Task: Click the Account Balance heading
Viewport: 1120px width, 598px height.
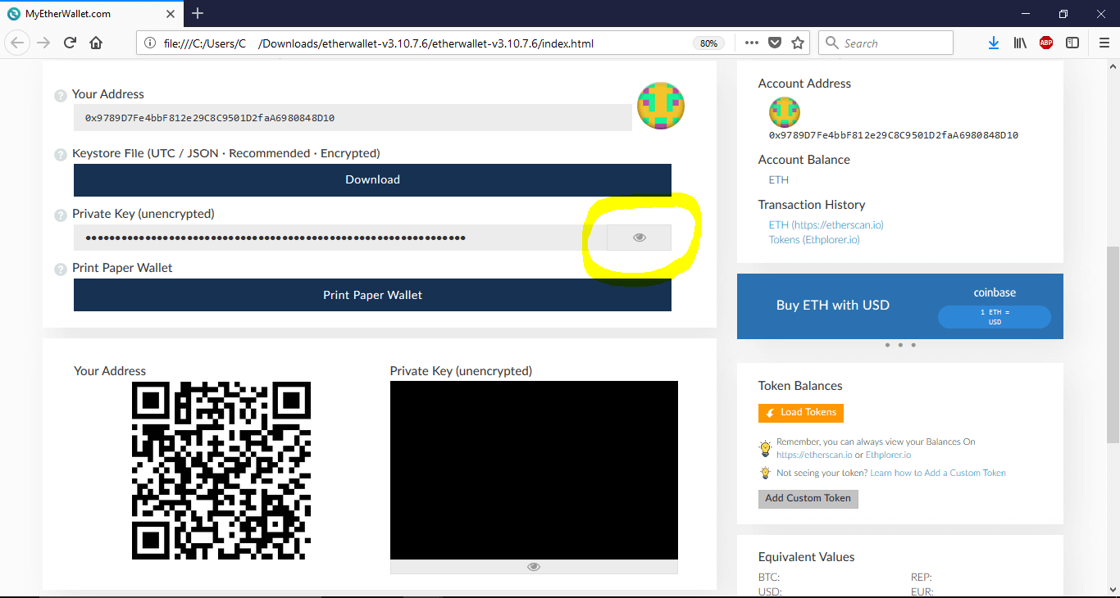Action: coord(804,160)
